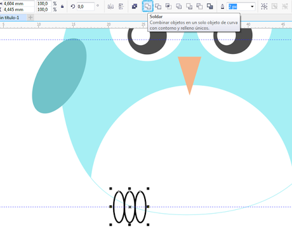Click the Simplify shapes icon
Screen dimensions: 292x229
point(179,6)
